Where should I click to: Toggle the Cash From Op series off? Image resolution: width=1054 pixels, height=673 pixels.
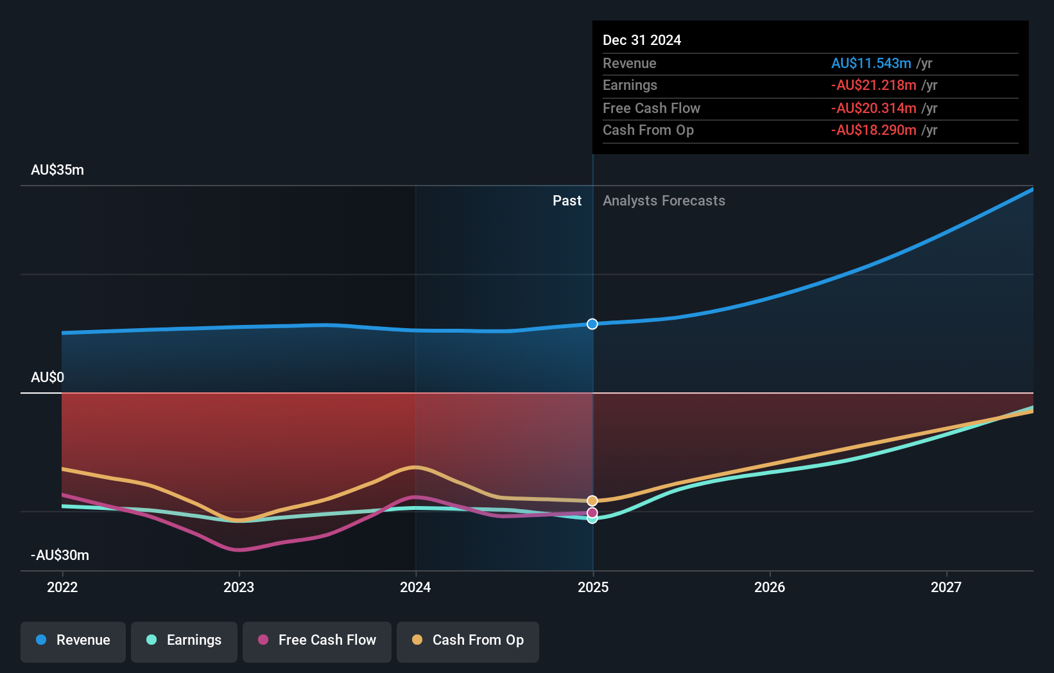coord(467,640)
